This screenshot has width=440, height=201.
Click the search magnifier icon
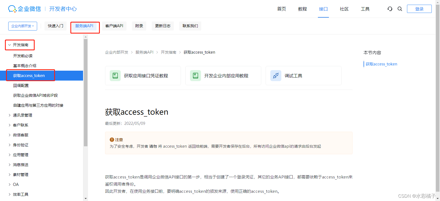(x=400, y=9)
